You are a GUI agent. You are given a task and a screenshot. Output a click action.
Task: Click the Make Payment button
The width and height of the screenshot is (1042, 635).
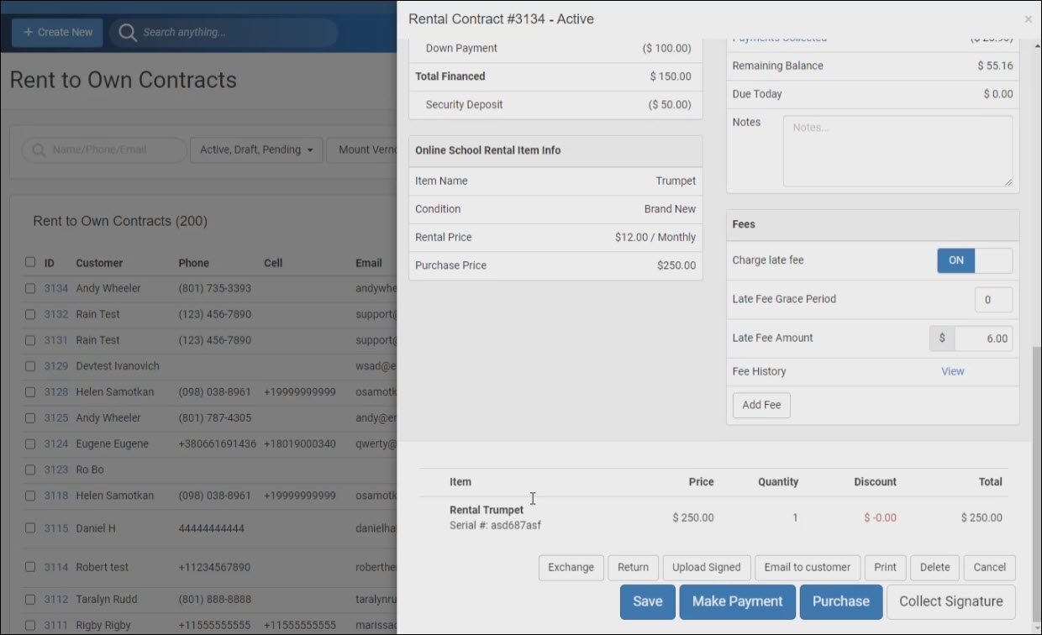point(738,601)
